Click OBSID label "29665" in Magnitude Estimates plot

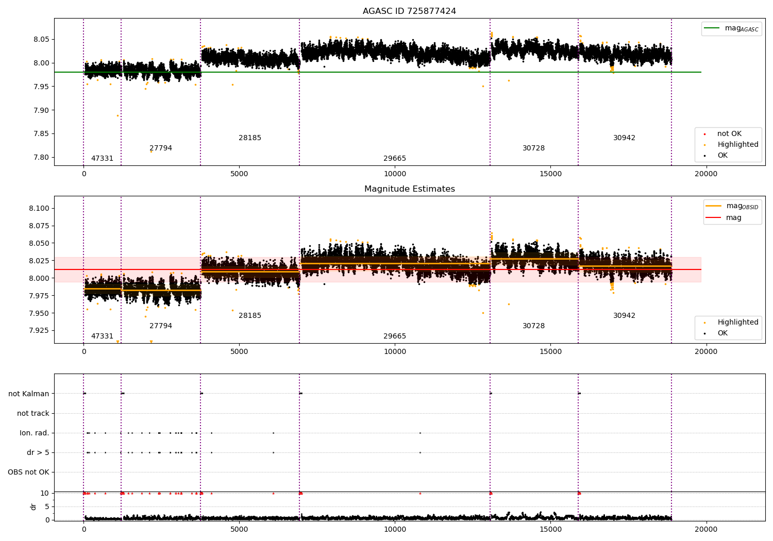point(395,336)
